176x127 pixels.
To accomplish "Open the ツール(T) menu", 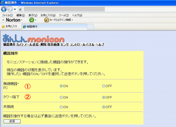I will 64,15.
